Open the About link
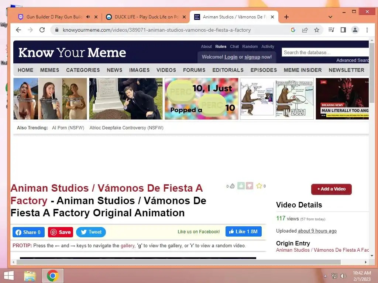378x283 pixels. [x=206, y=46]
